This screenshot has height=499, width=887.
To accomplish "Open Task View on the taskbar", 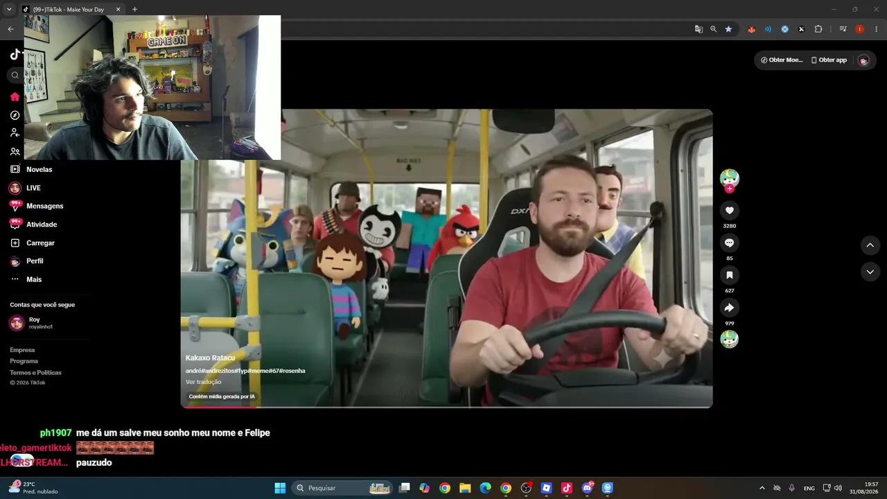I will point(405,488).
